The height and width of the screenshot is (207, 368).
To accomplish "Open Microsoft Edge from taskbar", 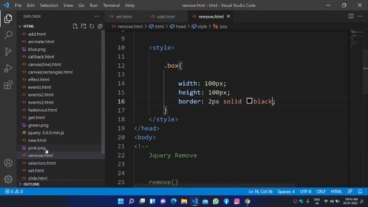I will click(x=174, y=201).
